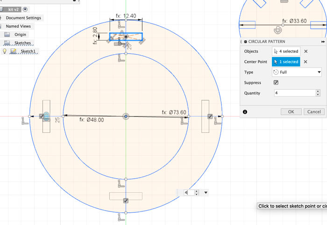Select the sketch center point
Screen dimensions: 327x225
point(126,116)
